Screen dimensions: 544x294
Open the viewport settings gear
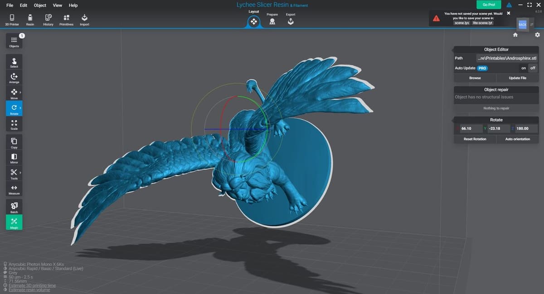[x=537, y=35]
